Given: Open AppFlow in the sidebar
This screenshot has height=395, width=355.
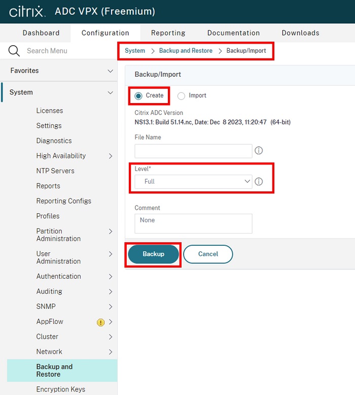Looking at the screenshot, I should coord(50,321).
